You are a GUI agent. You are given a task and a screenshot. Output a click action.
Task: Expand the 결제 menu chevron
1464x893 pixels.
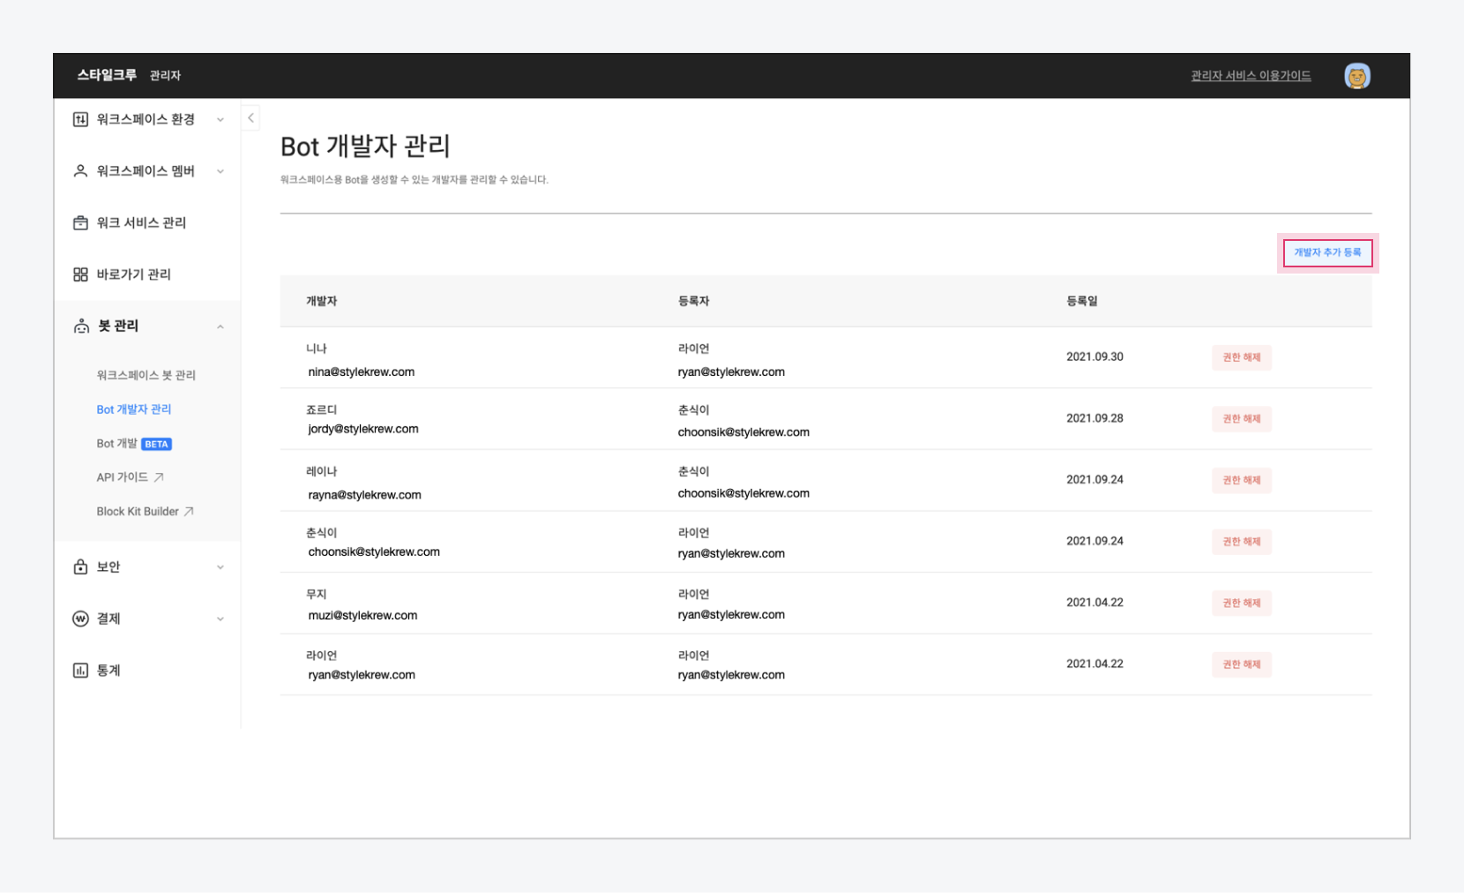220,619
